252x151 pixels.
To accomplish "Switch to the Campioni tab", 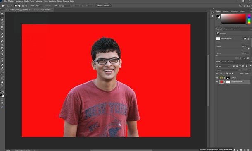I will point(226,11).
